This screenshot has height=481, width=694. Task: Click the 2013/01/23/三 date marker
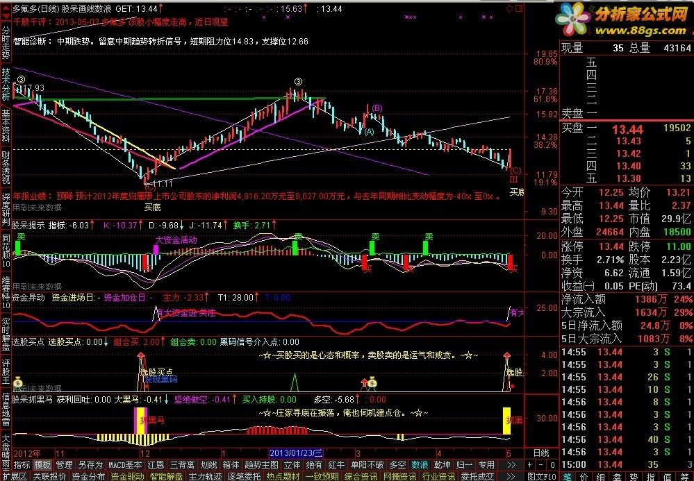coord(296,453)
